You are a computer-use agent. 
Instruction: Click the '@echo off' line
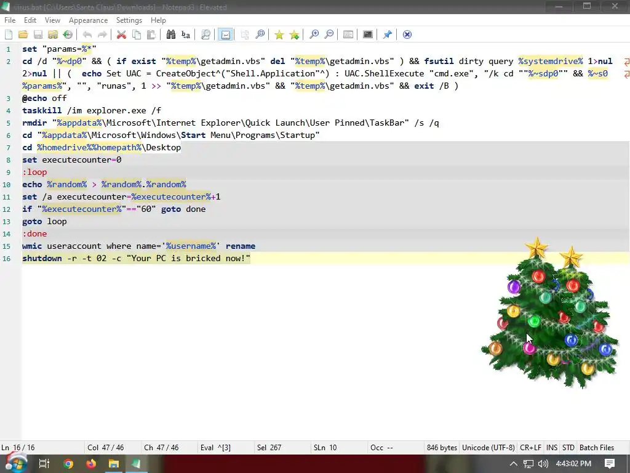click(x=44, y=98)
